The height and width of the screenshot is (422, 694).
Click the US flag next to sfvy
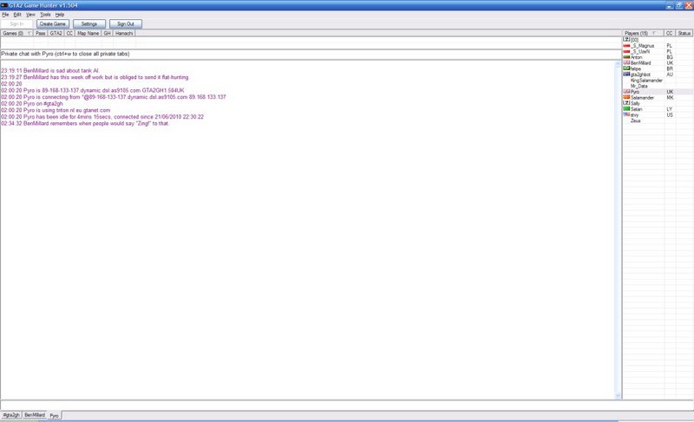click(x=626, y=114)
